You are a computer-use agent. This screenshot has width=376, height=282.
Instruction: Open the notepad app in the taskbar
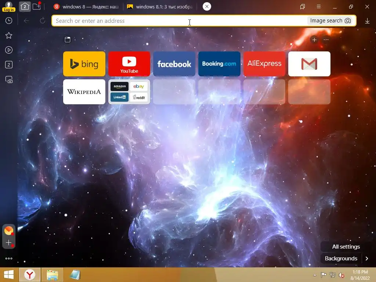75,275
